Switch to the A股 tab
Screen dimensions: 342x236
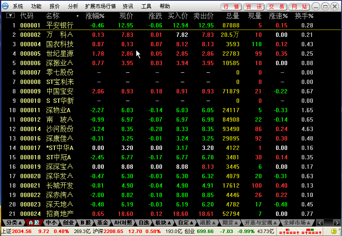(34, 222)
